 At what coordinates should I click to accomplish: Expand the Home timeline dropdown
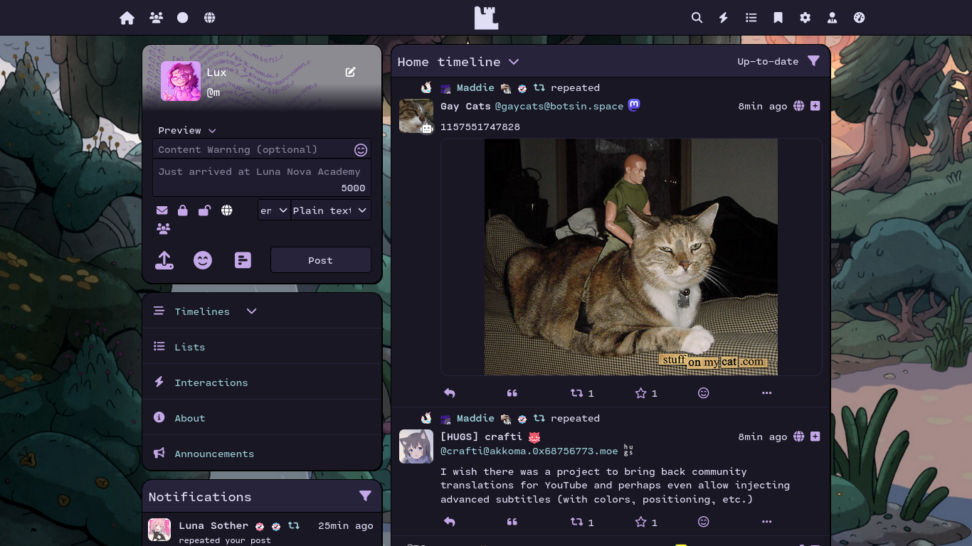514,62
